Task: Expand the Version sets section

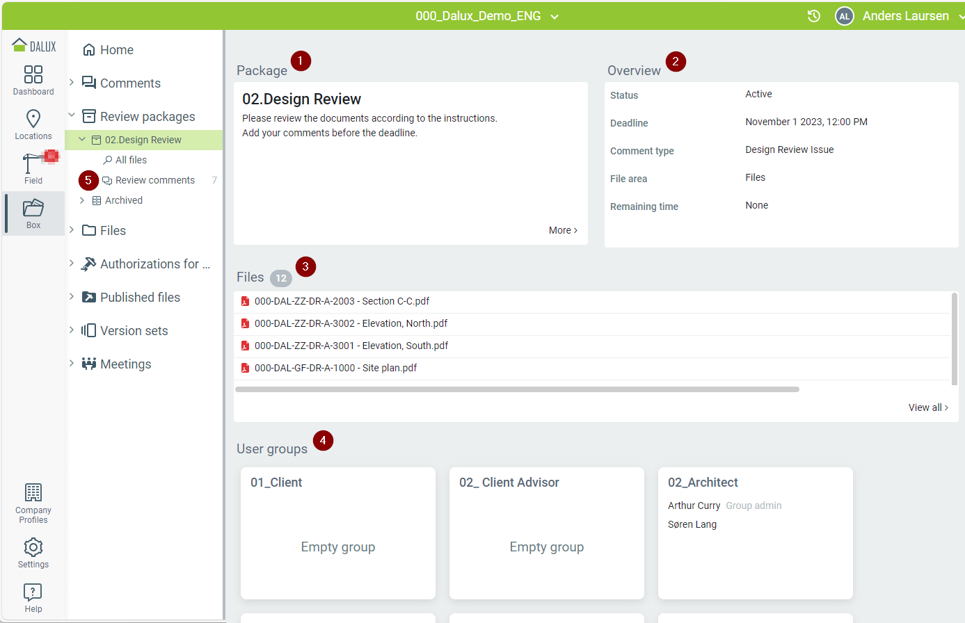Action: point(72,330)
